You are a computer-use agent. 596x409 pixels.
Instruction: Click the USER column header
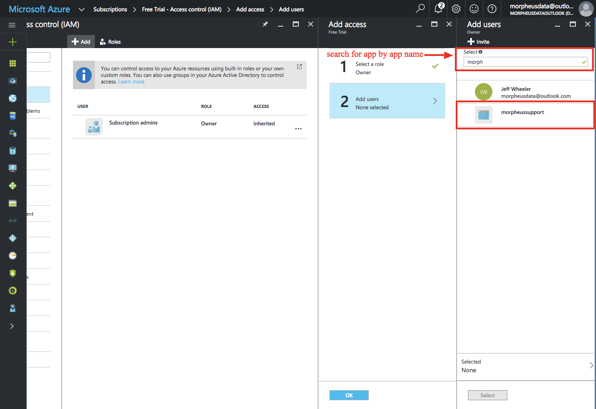tap(83, 106)
